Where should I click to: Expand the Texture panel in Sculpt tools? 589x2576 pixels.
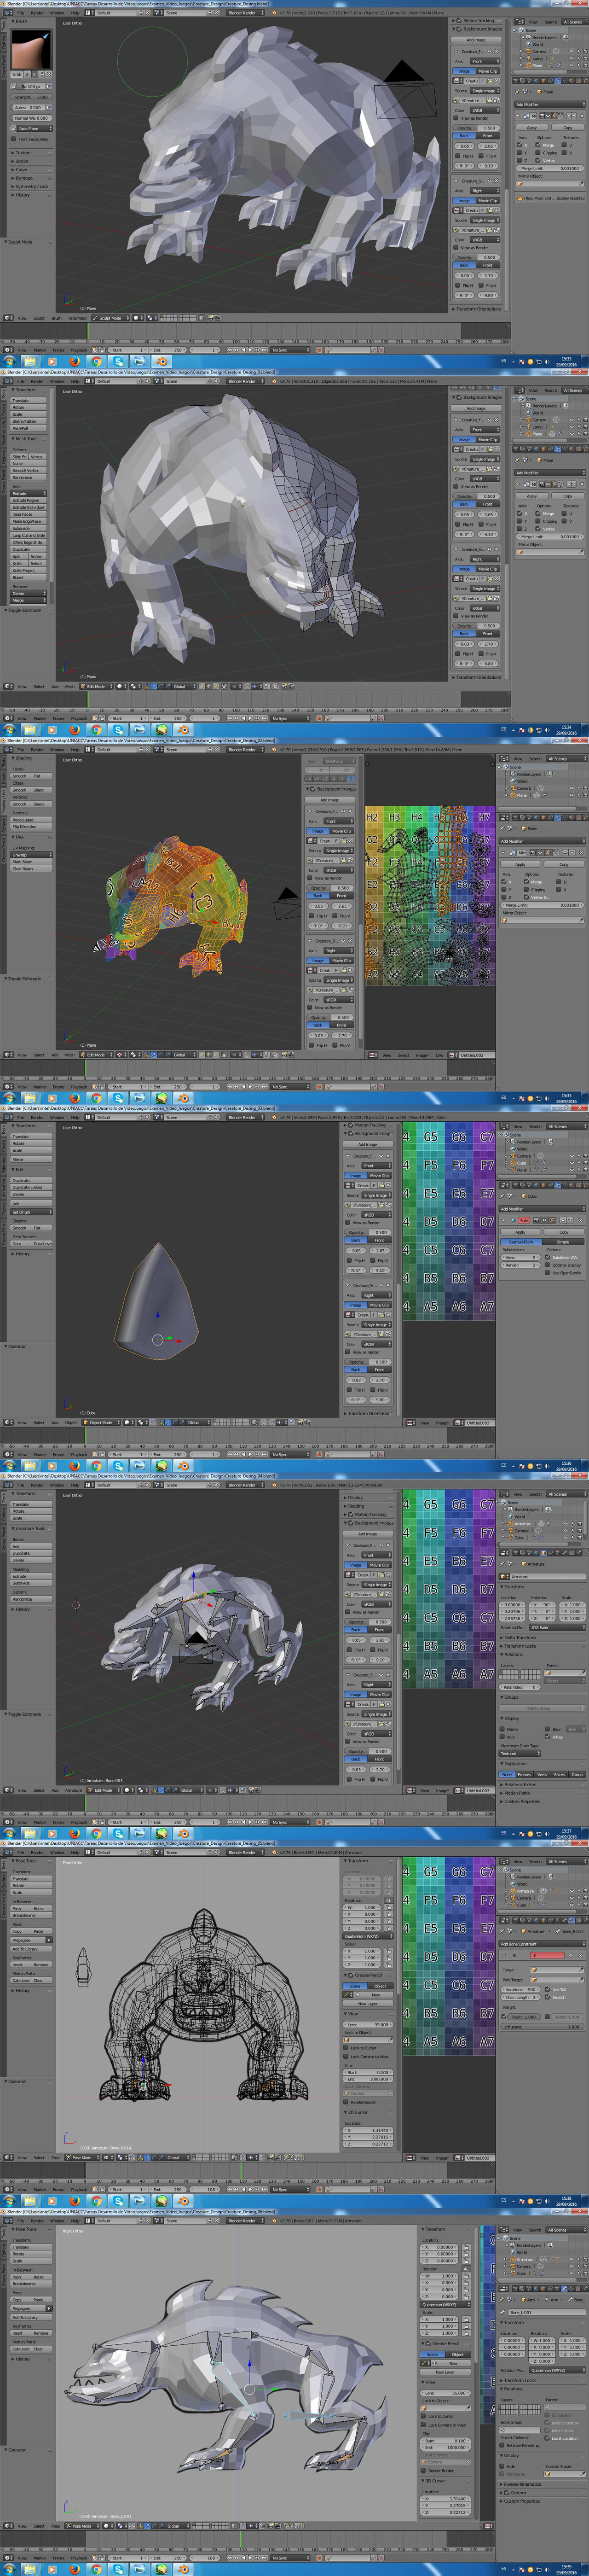(x=23, y=153)
